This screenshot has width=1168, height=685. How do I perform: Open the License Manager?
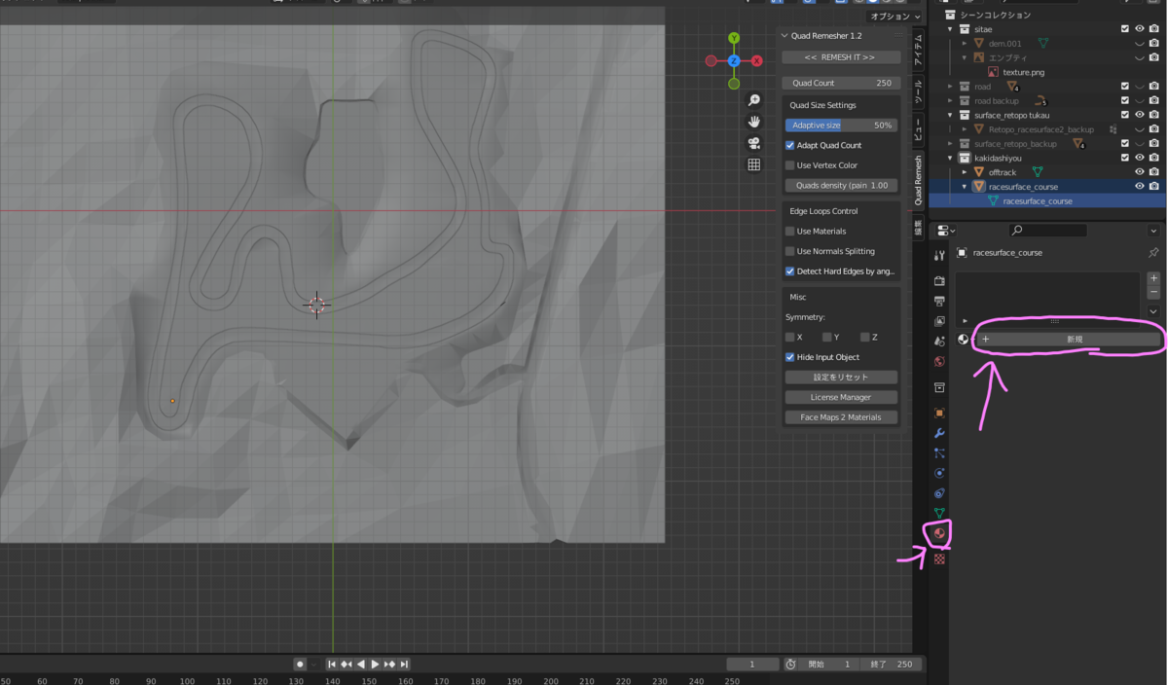[x=841, y=397]
